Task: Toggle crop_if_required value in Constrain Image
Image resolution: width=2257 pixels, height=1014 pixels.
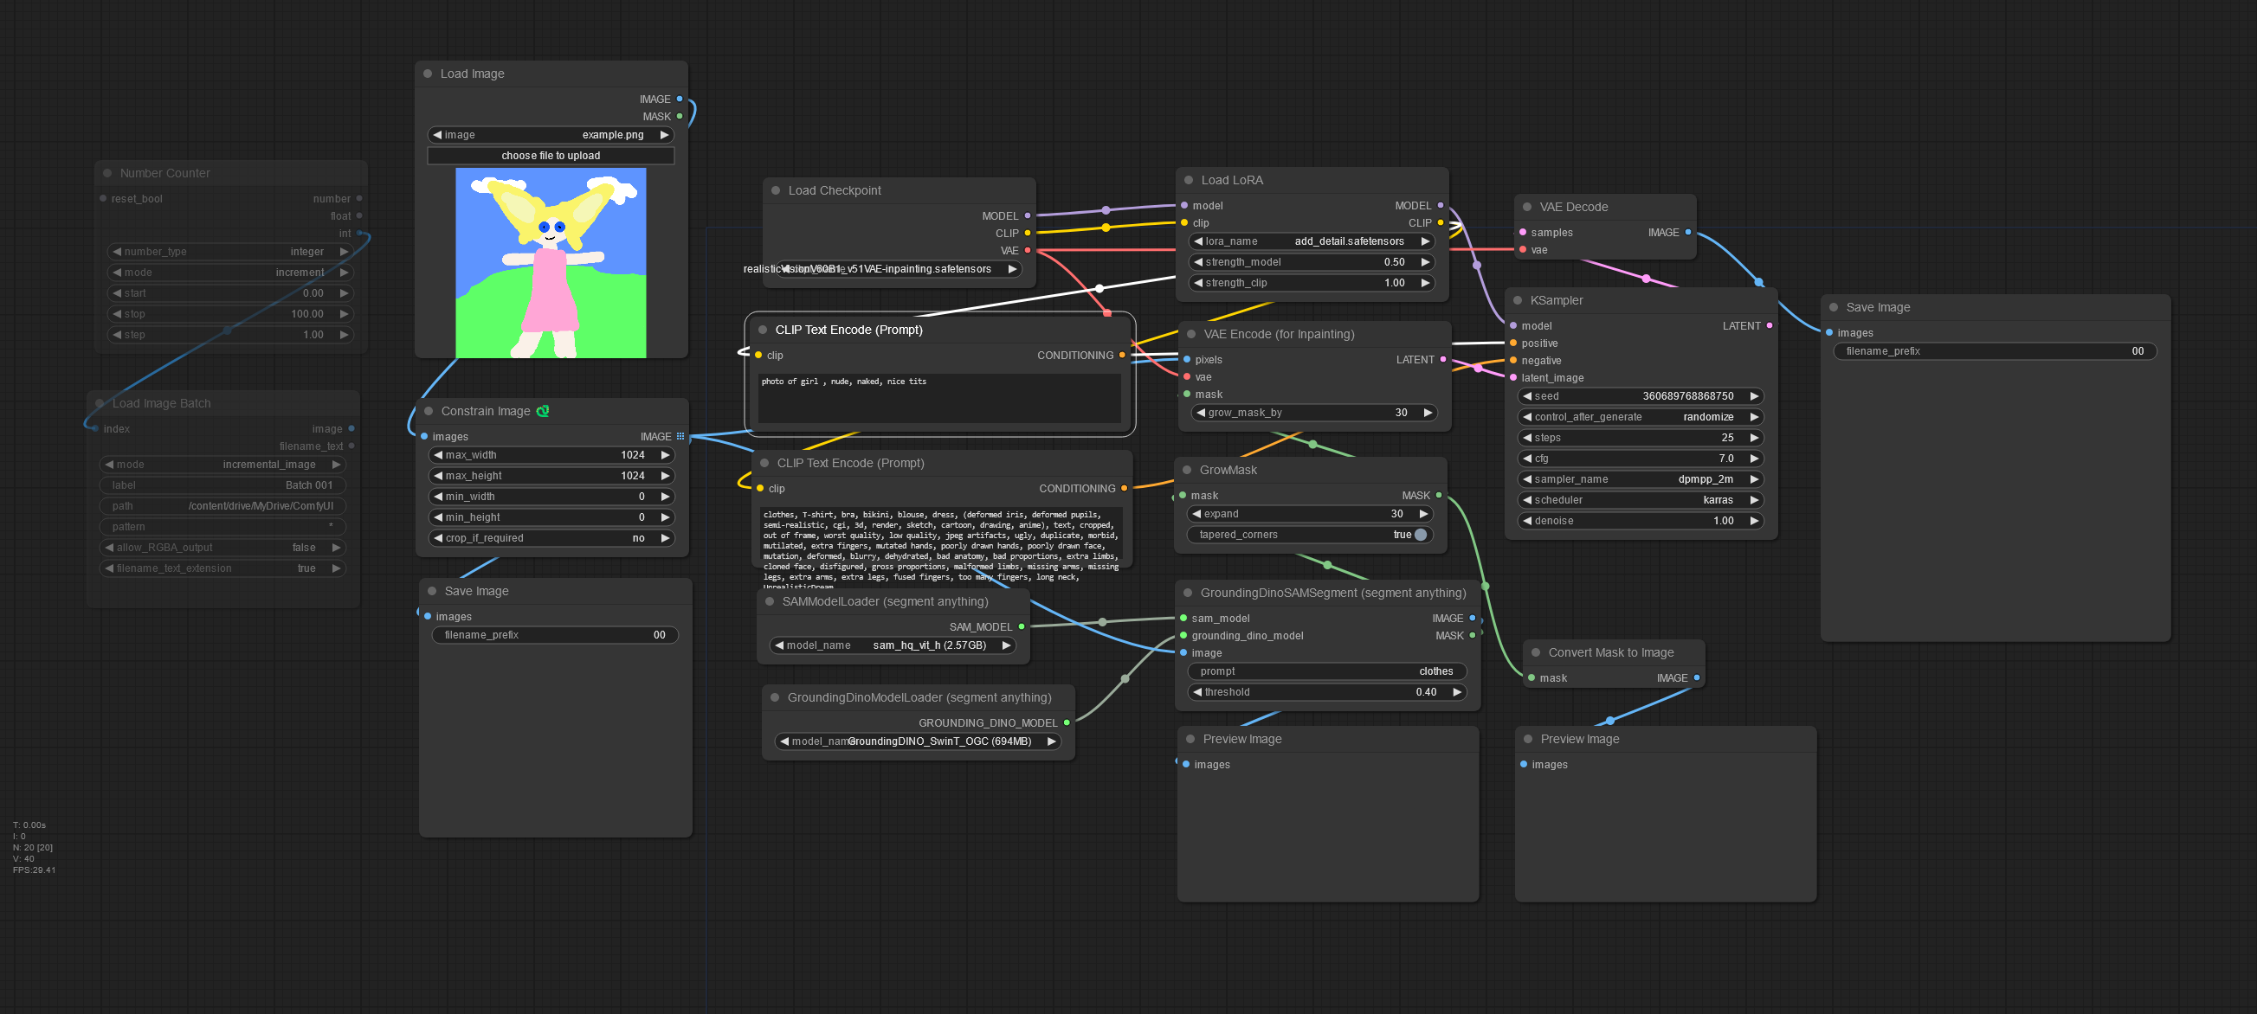Action: [x=551, y=537]
